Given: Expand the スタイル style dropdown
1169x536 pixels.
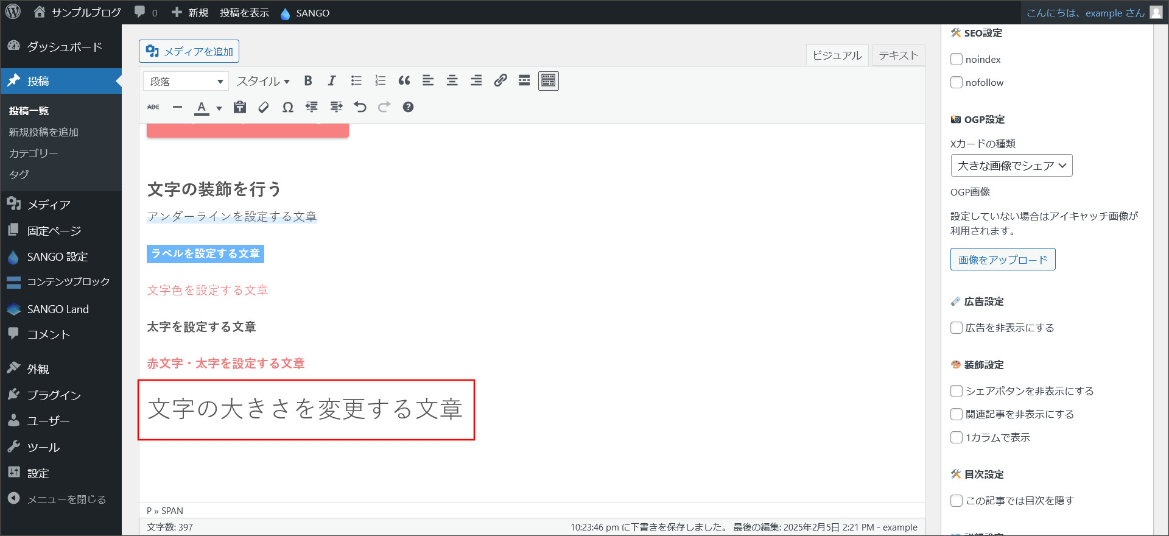Looking at the screenshot, I should click(263, 81).
